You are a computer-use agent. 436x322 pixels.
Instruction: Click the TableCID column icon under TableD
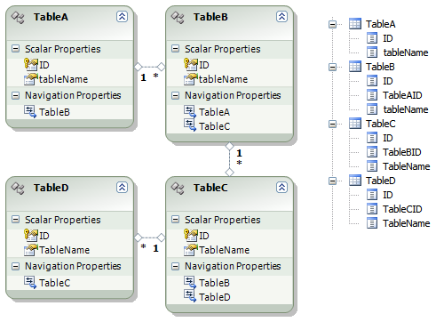(372, 209)
